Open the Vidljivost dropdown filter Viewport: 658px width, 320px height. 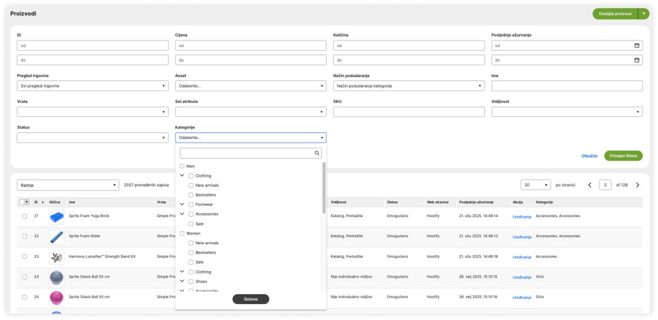pyautogui.click(x=567, y=112)
